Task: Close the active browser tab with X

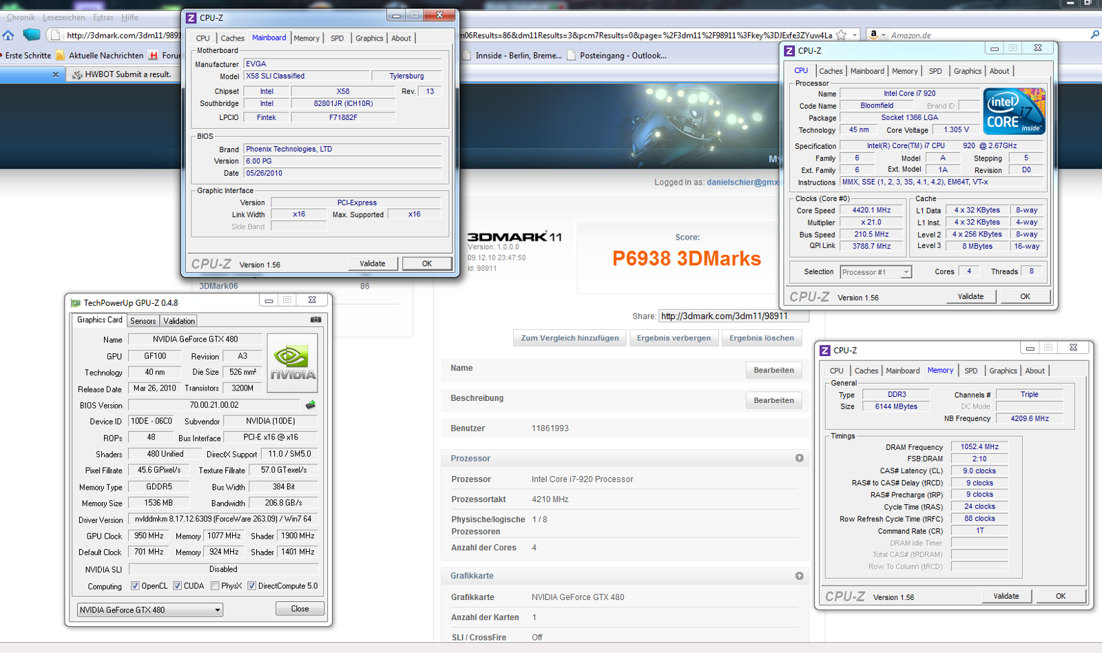Action: click(x=55, y=74)
